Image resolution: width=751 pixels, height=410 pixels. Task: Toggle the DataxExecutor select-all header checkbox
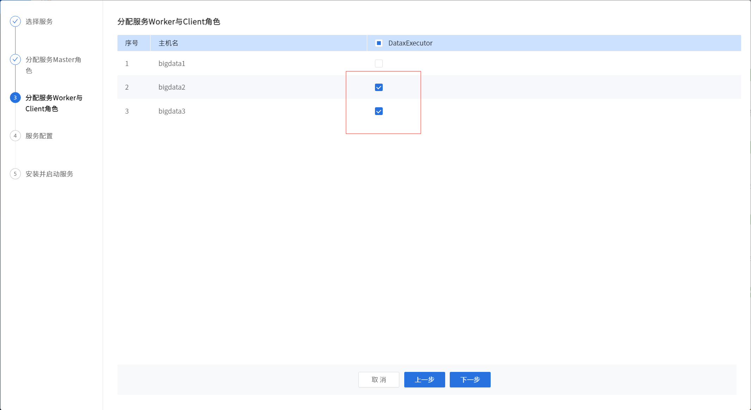379,43
